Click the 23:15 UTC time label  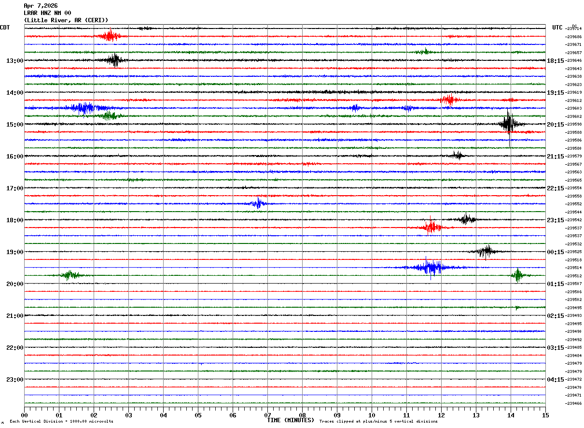(x=556, y=220)
